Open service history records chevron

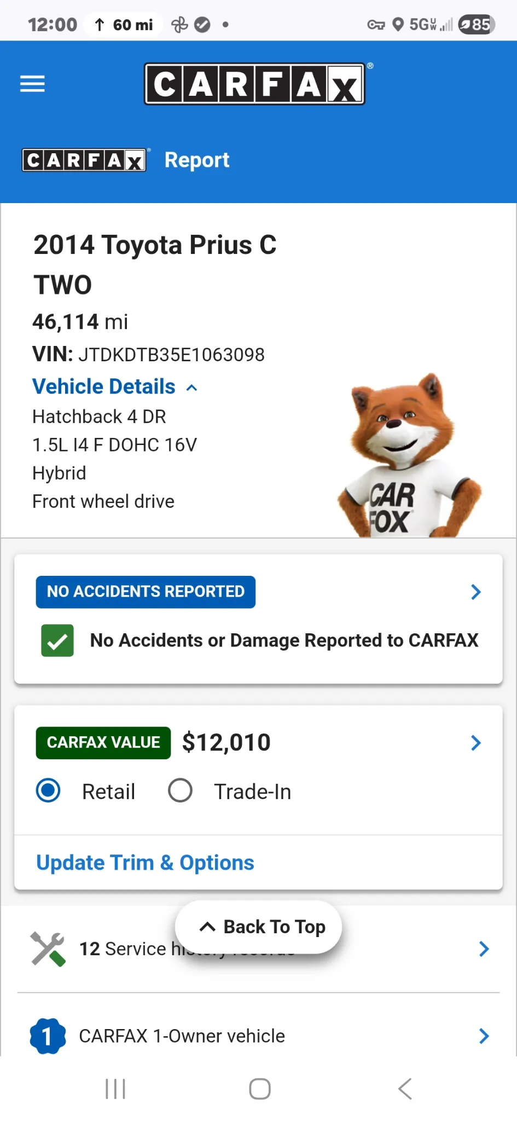(x=484, y=949)
